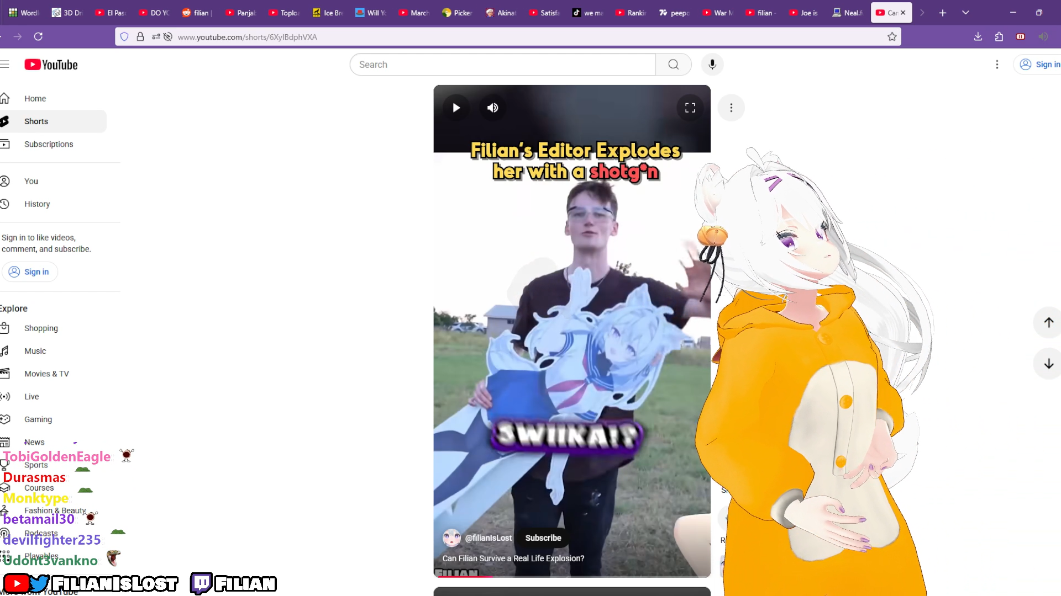Open browser downloads panel

[978, 36]
